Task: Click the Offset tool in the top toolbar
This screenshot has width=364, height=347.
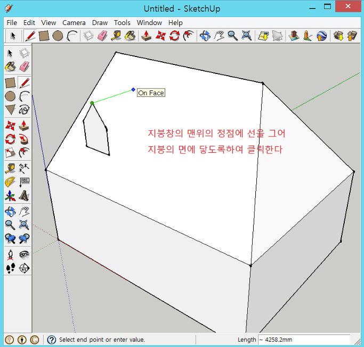Action: click(x=188, y=36)
